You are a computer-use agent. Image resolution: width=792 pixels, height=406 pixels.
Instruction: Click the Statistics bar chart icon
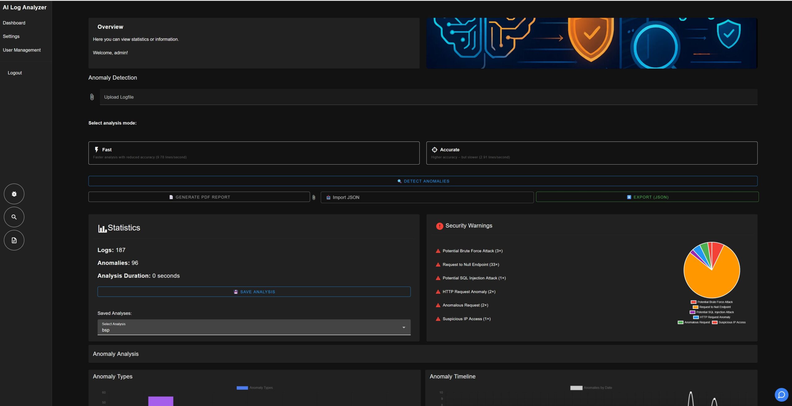coord(102,228)
